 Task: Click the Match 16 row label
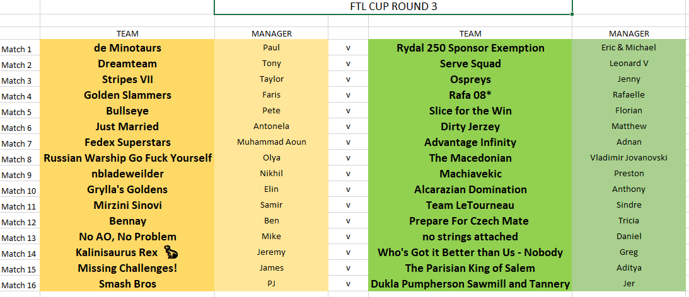point(20,285)
